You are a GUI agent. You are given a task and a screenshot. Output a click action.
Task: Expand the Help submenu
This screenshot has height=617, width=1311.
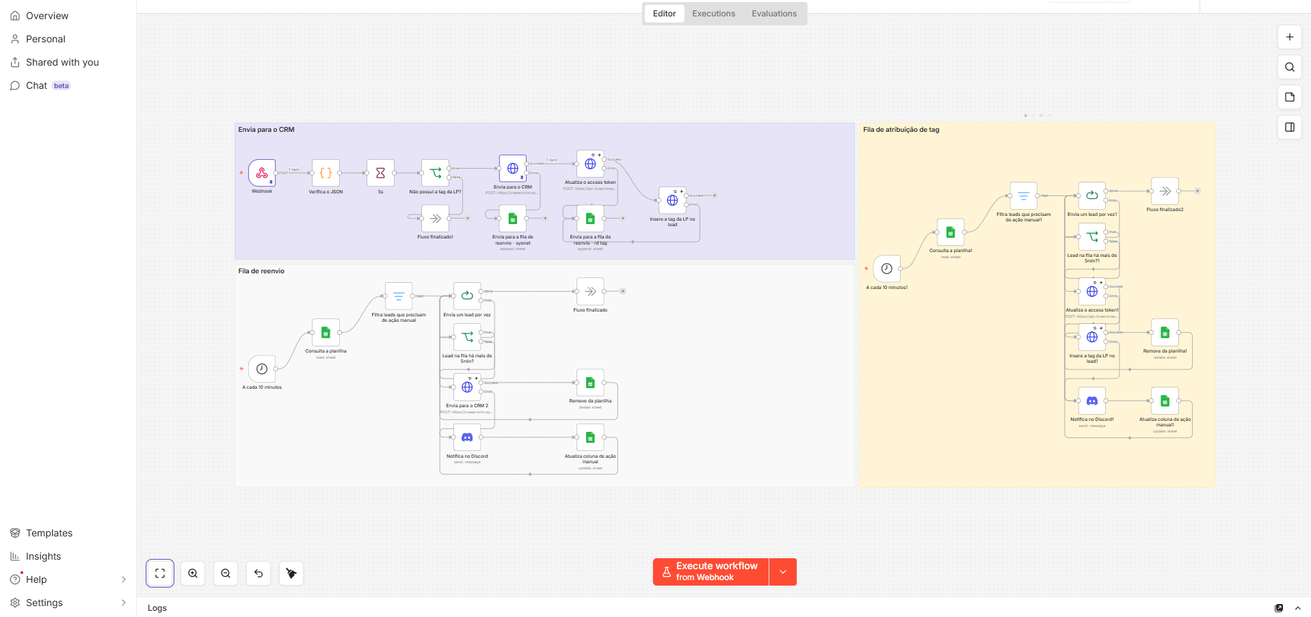[124, 579]
